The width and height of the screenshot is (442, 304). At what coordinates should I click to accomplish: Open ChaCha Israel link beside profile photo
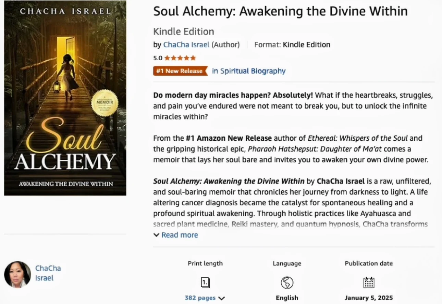point(48,273)
